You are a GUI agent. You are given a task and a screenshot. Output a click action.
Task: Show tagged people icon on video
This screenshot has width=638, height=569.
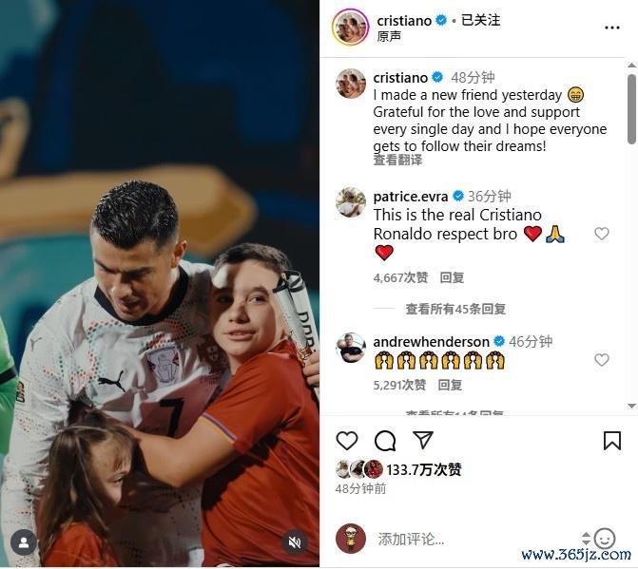point(24,542)
